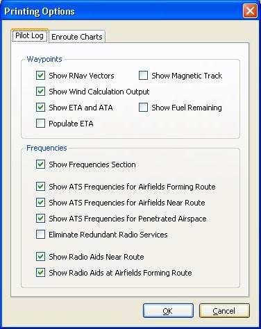Enable Eliminate Redundant Radio Services
Viewport: 261px width, 329px height.
pos(40,235)
